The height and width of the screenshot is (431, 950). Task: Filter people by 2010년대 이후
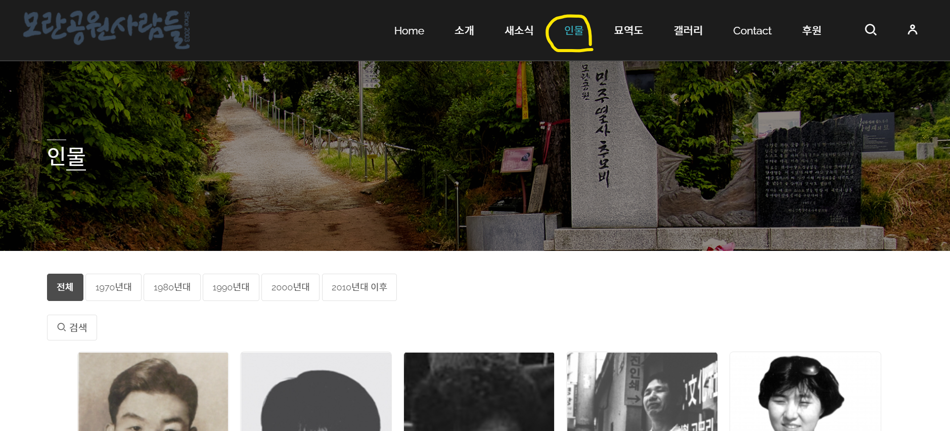(x=359, y=287)
